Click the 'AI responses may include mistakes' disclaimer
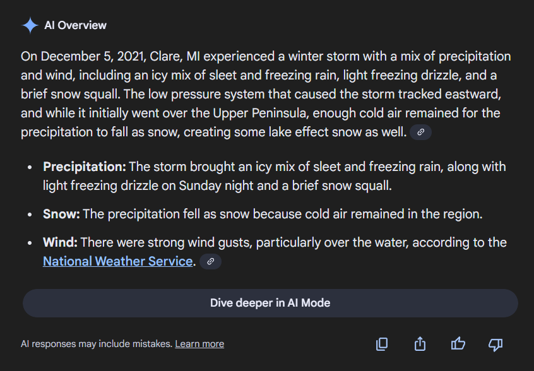The height and width of the screenshot is (371, 534). (96, 344)
